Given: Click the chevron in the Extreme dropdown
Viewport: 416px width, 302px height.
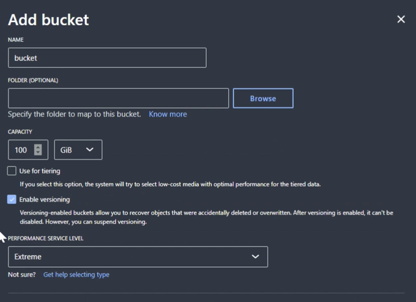Looking at the screenshot, I should [255, 257].
